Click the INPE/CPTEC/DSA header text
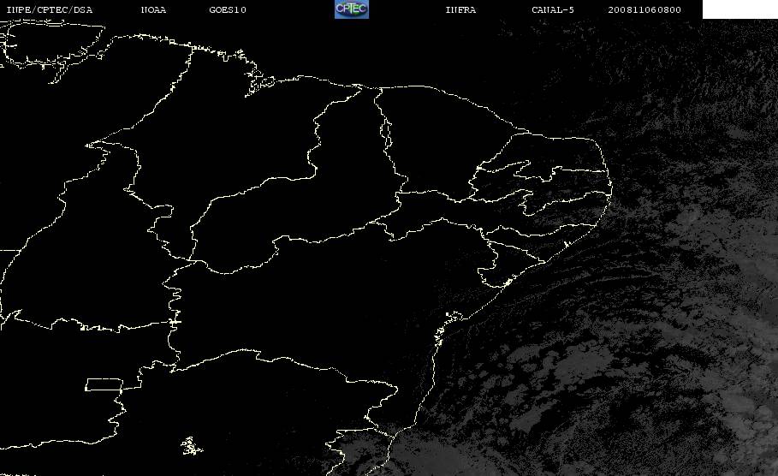The image size is (778, 476). click(49, 10)
